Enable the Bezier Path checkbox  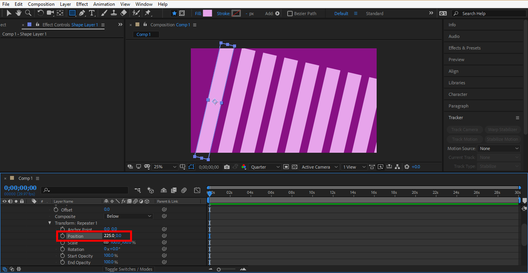[x=290, y=14]
